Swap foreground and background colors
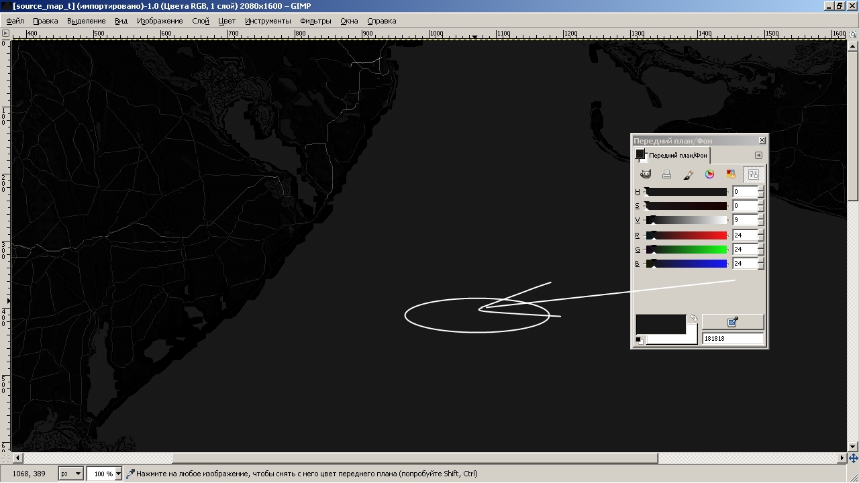Screen dimensions: 859x483 [x=693, y=319]
